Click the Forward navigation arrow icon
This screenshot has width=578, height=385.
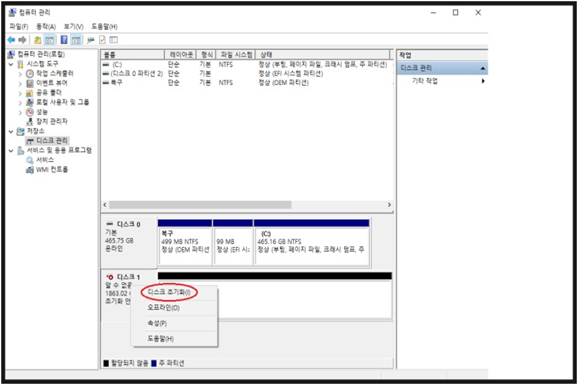point(23,40)
